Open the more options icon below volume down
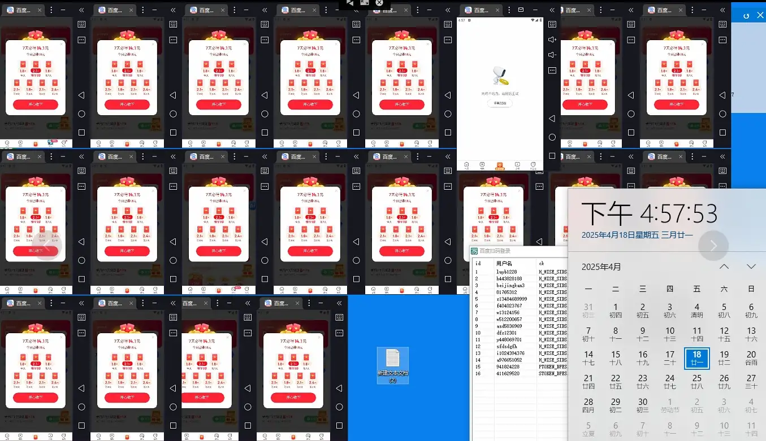766x441 pixels. pos(552,70)
